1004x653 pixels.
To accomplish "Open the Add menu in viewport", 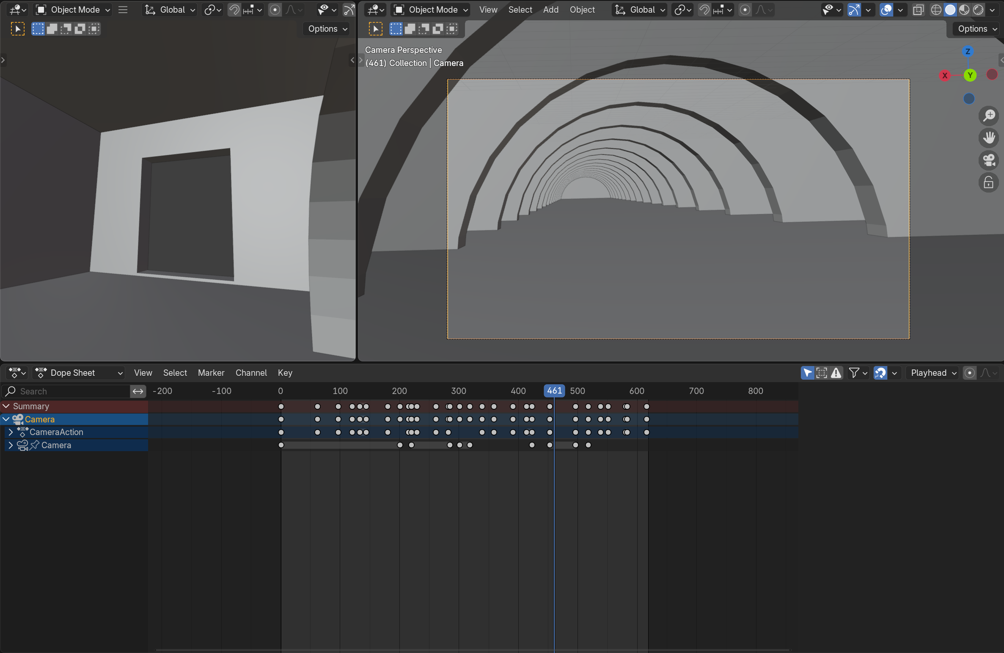I will click(550, 10).
